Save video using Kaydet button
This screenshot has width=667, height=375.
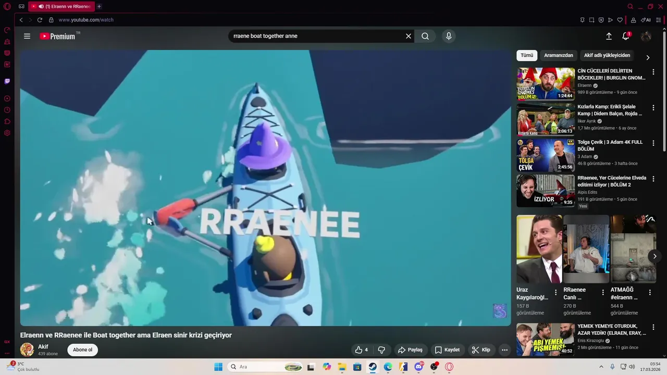(447, 350)
